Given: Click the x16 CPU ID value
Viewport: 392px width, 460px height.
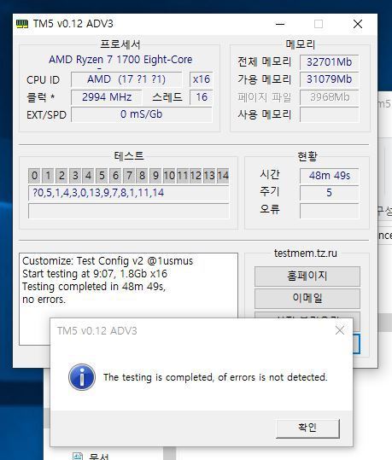Looking at the screenshot, I should [x=202, y=79].
